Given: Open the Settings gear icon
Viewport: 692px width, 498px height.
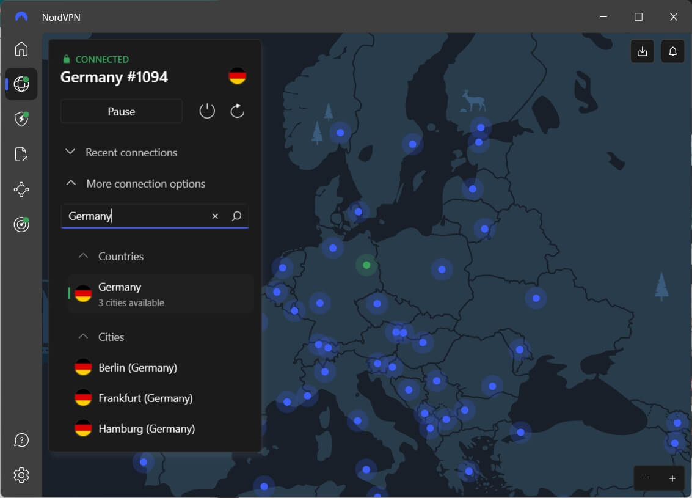Looking at the screenshot, I should [21, 475].
